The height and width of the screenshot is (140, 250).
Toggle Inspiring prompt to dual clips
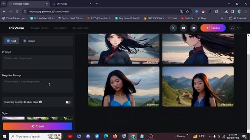pos(68,102)
